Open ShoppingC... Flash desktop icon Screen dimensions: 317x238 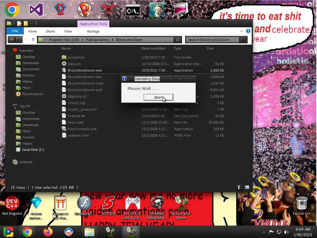pos(84,206)
